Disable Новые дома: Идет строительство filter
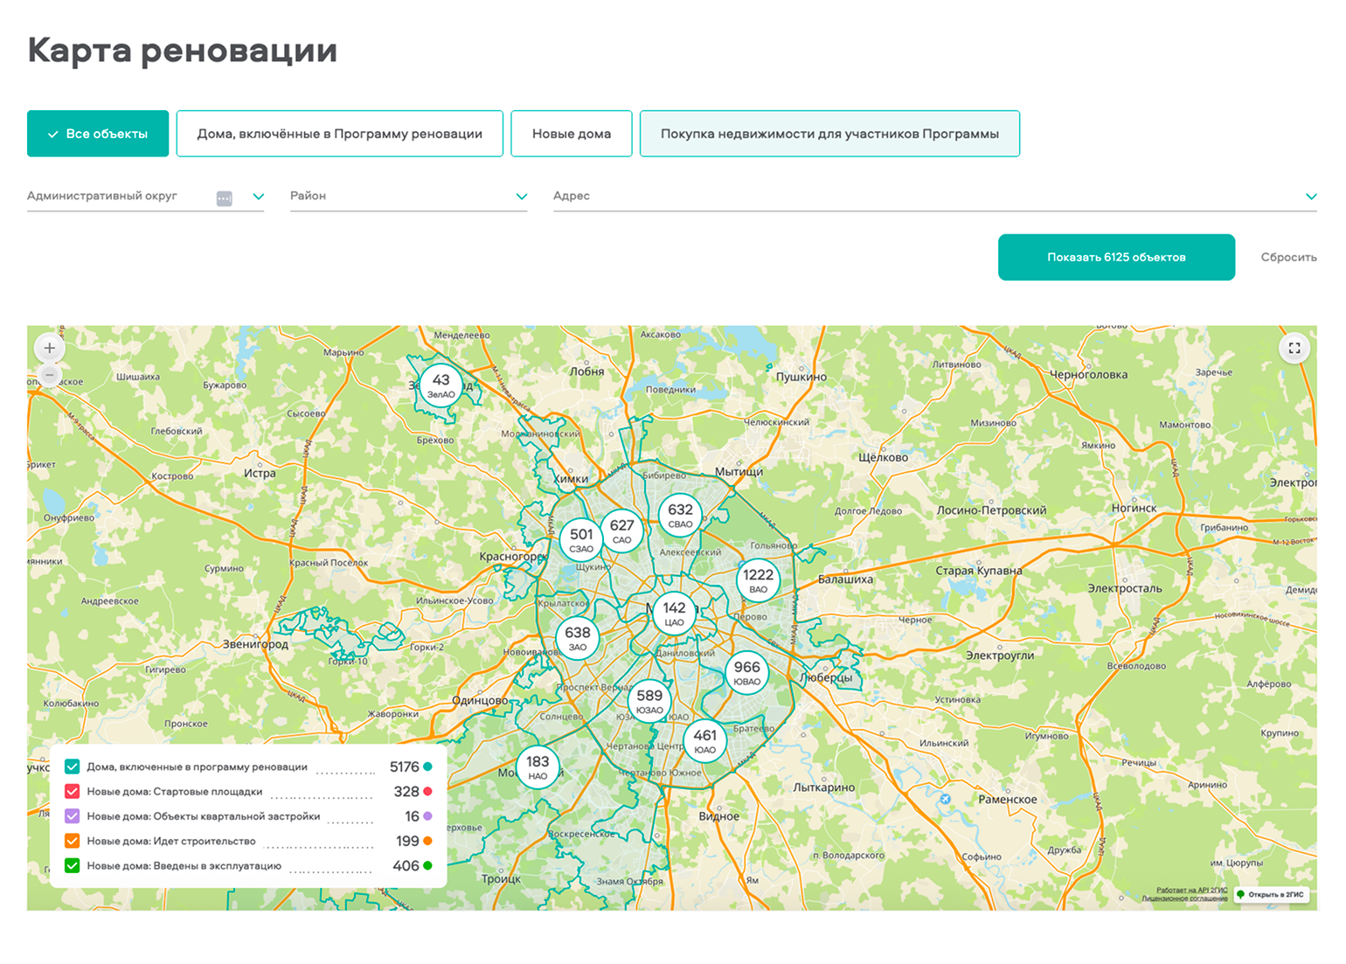The height and width of the screenshot is (964, 1346). (x=71, y=840)
